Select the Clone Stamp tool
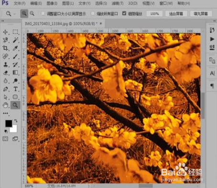The height and width of the screenshot is (188, 217). point(5,64)
